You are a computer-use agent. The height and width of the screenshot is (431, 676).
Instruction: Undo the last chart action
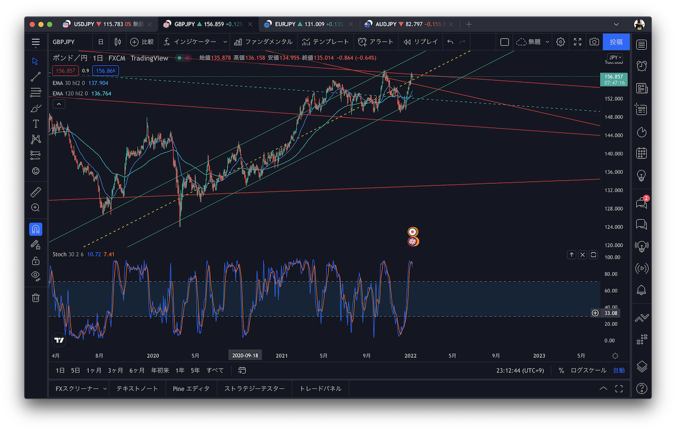(x=450, y=42)
